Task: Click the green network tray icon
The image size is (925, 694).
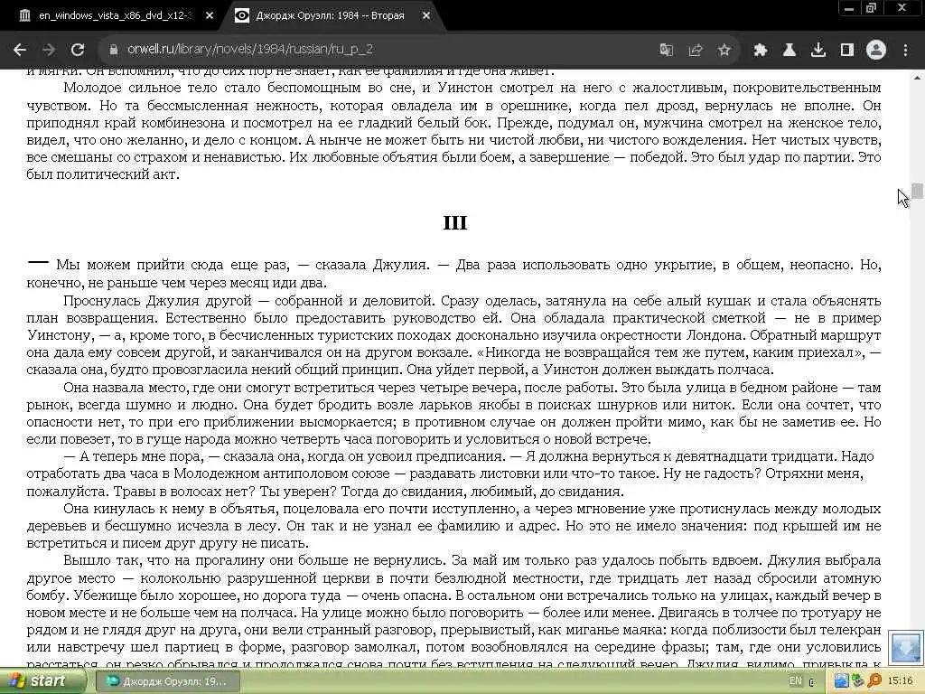Action: [858, 681]
